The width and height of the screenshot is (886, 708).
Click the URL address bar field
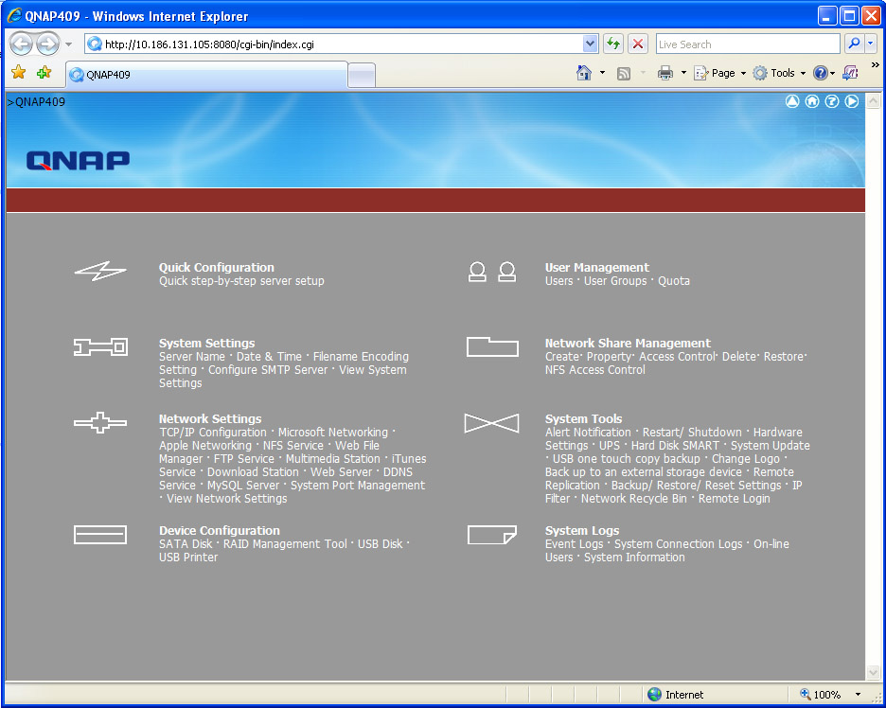[343, 44]
